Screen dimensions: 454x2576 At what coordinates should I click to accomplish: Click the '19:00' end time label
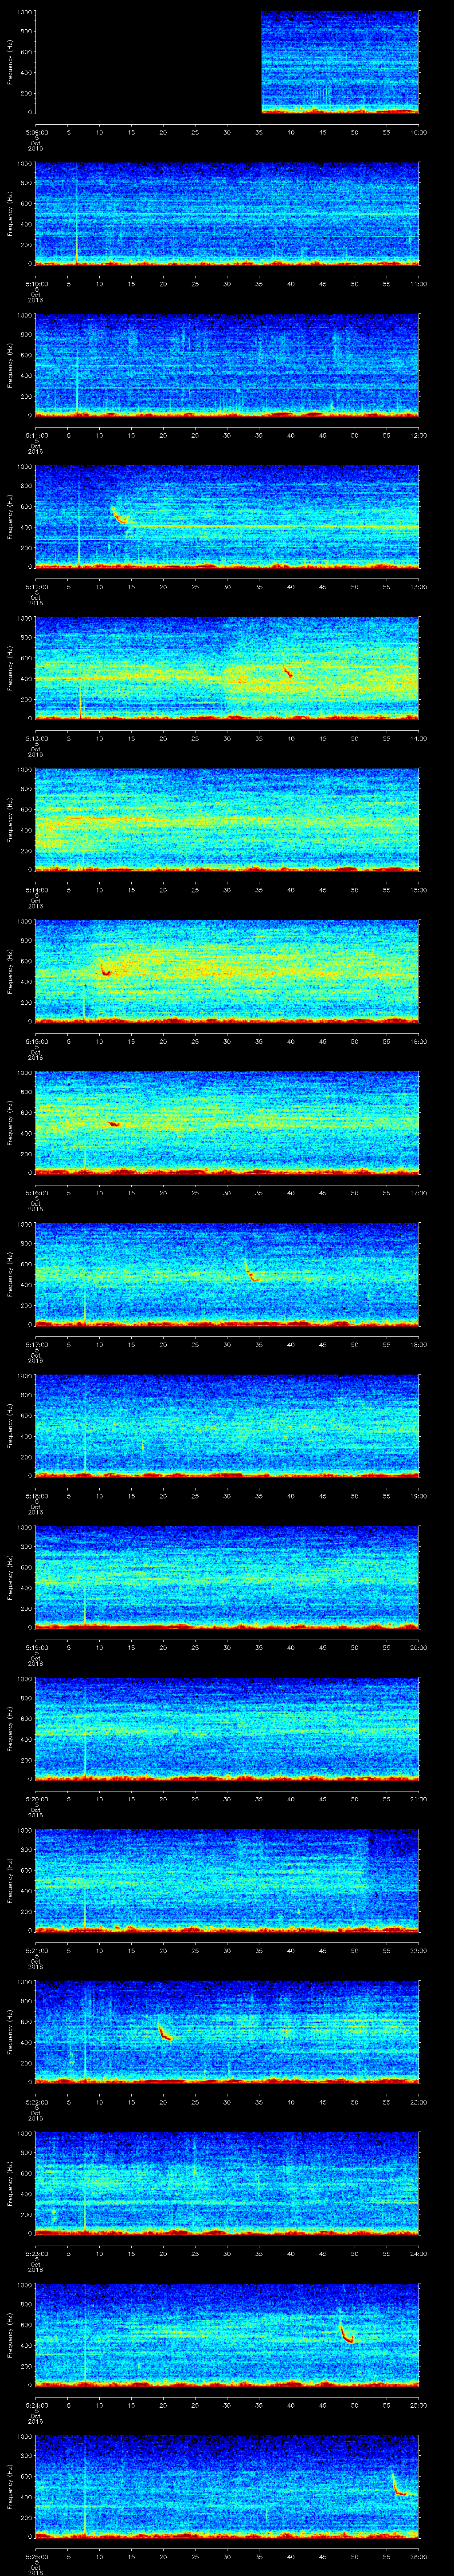click(418, 1496)
